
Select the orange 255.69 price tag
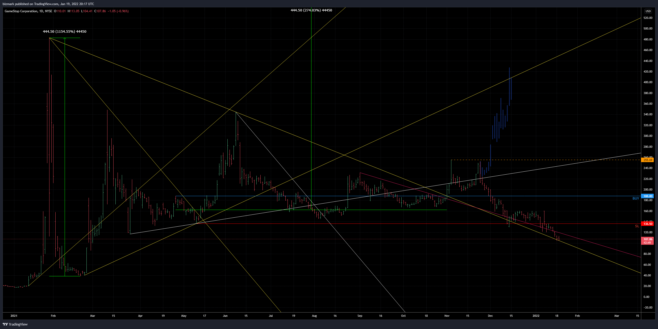click(x=647, y=160)
